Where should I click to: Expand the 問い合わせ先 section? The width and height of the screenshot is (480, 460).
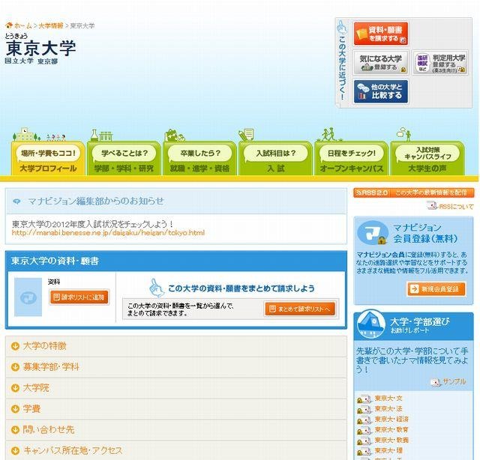[x=176, y=430]
